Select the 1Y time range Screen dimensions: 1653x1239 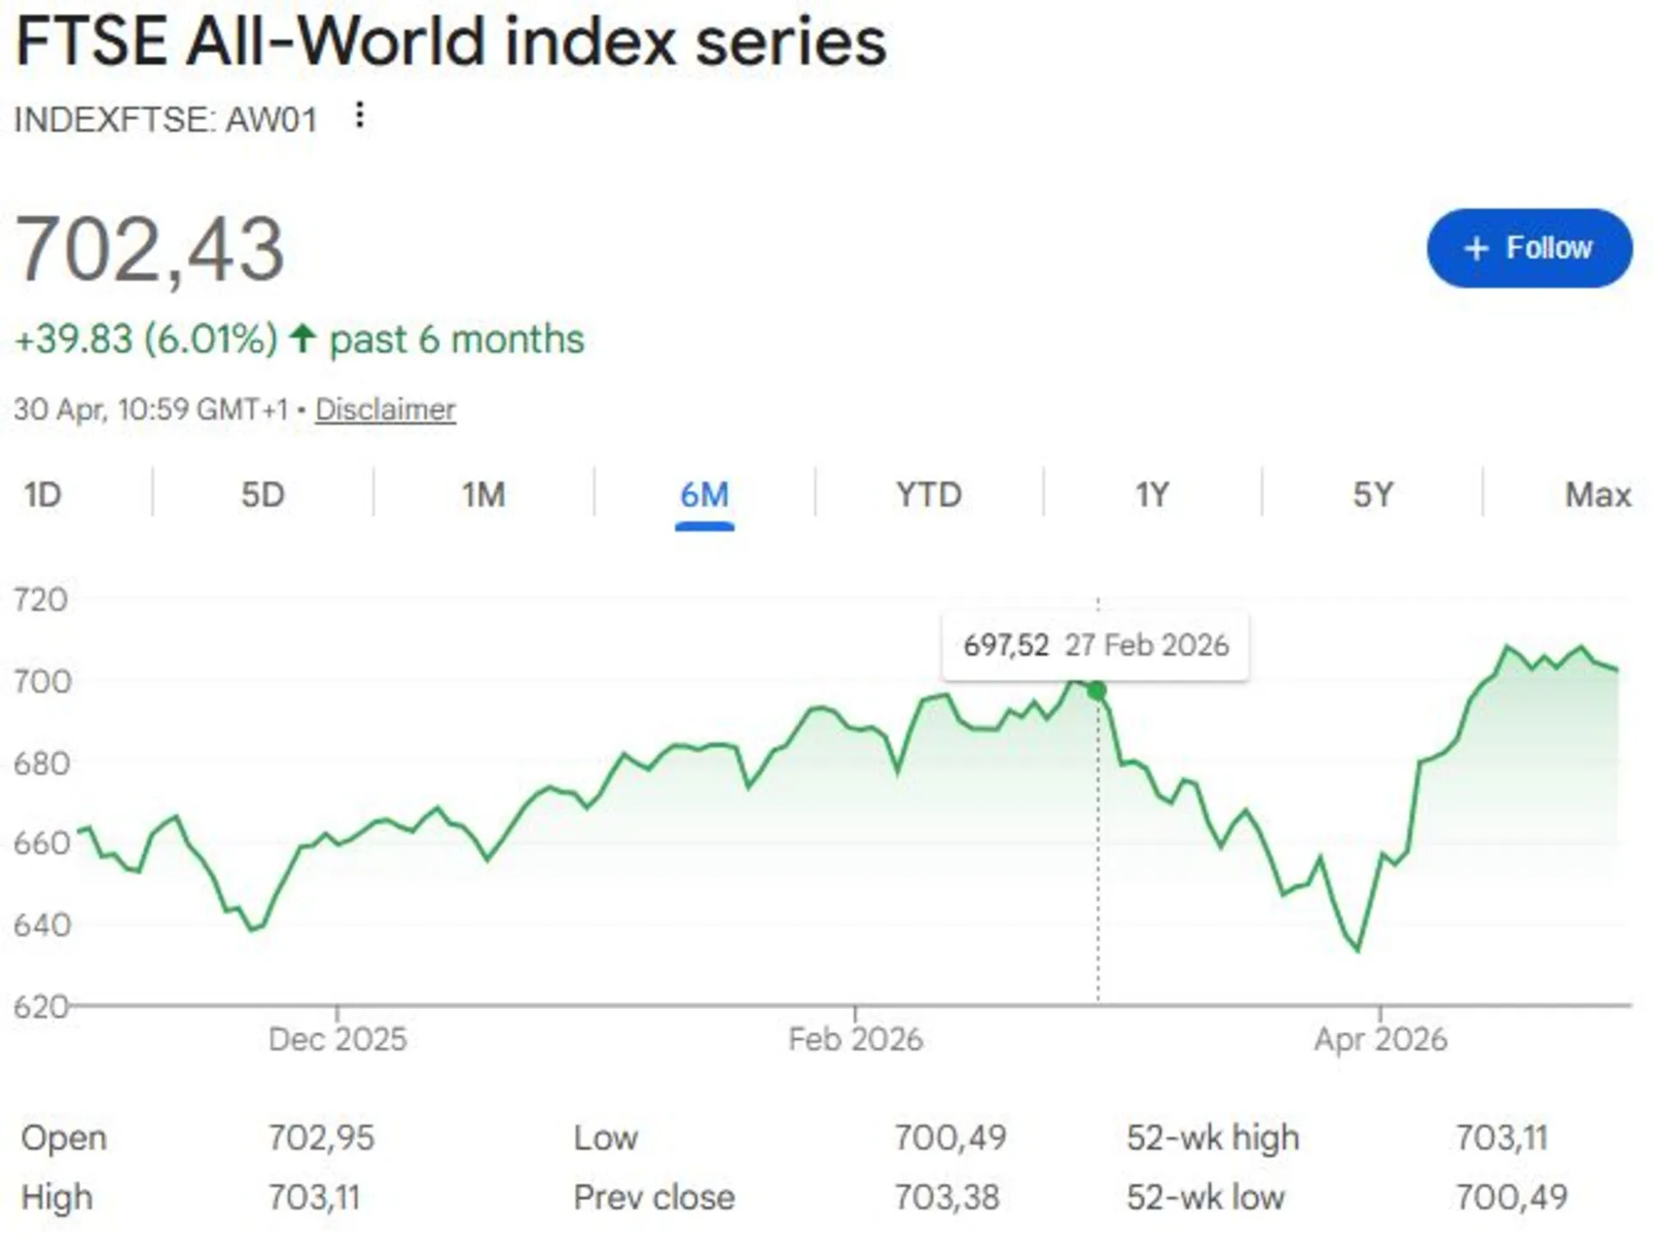[x=1152, y=495]
